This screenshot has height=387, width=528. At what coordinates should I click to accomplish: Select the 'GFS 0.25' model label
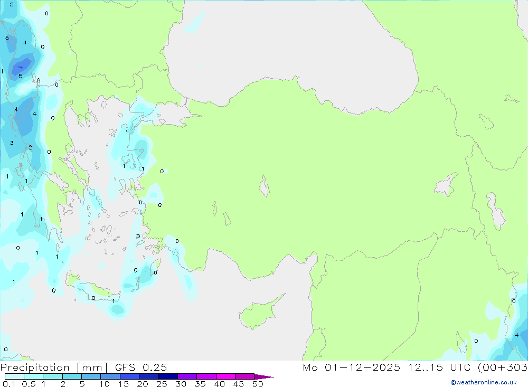[x=141, y=367]
